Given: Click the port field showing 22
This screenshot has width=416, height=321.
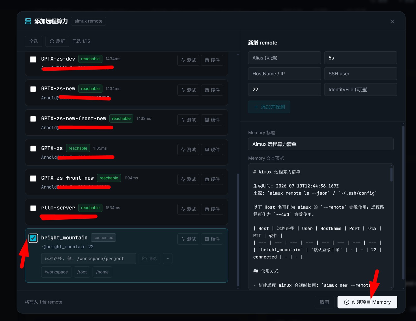Looking at the screenshot, I should [x=284, y=90].
